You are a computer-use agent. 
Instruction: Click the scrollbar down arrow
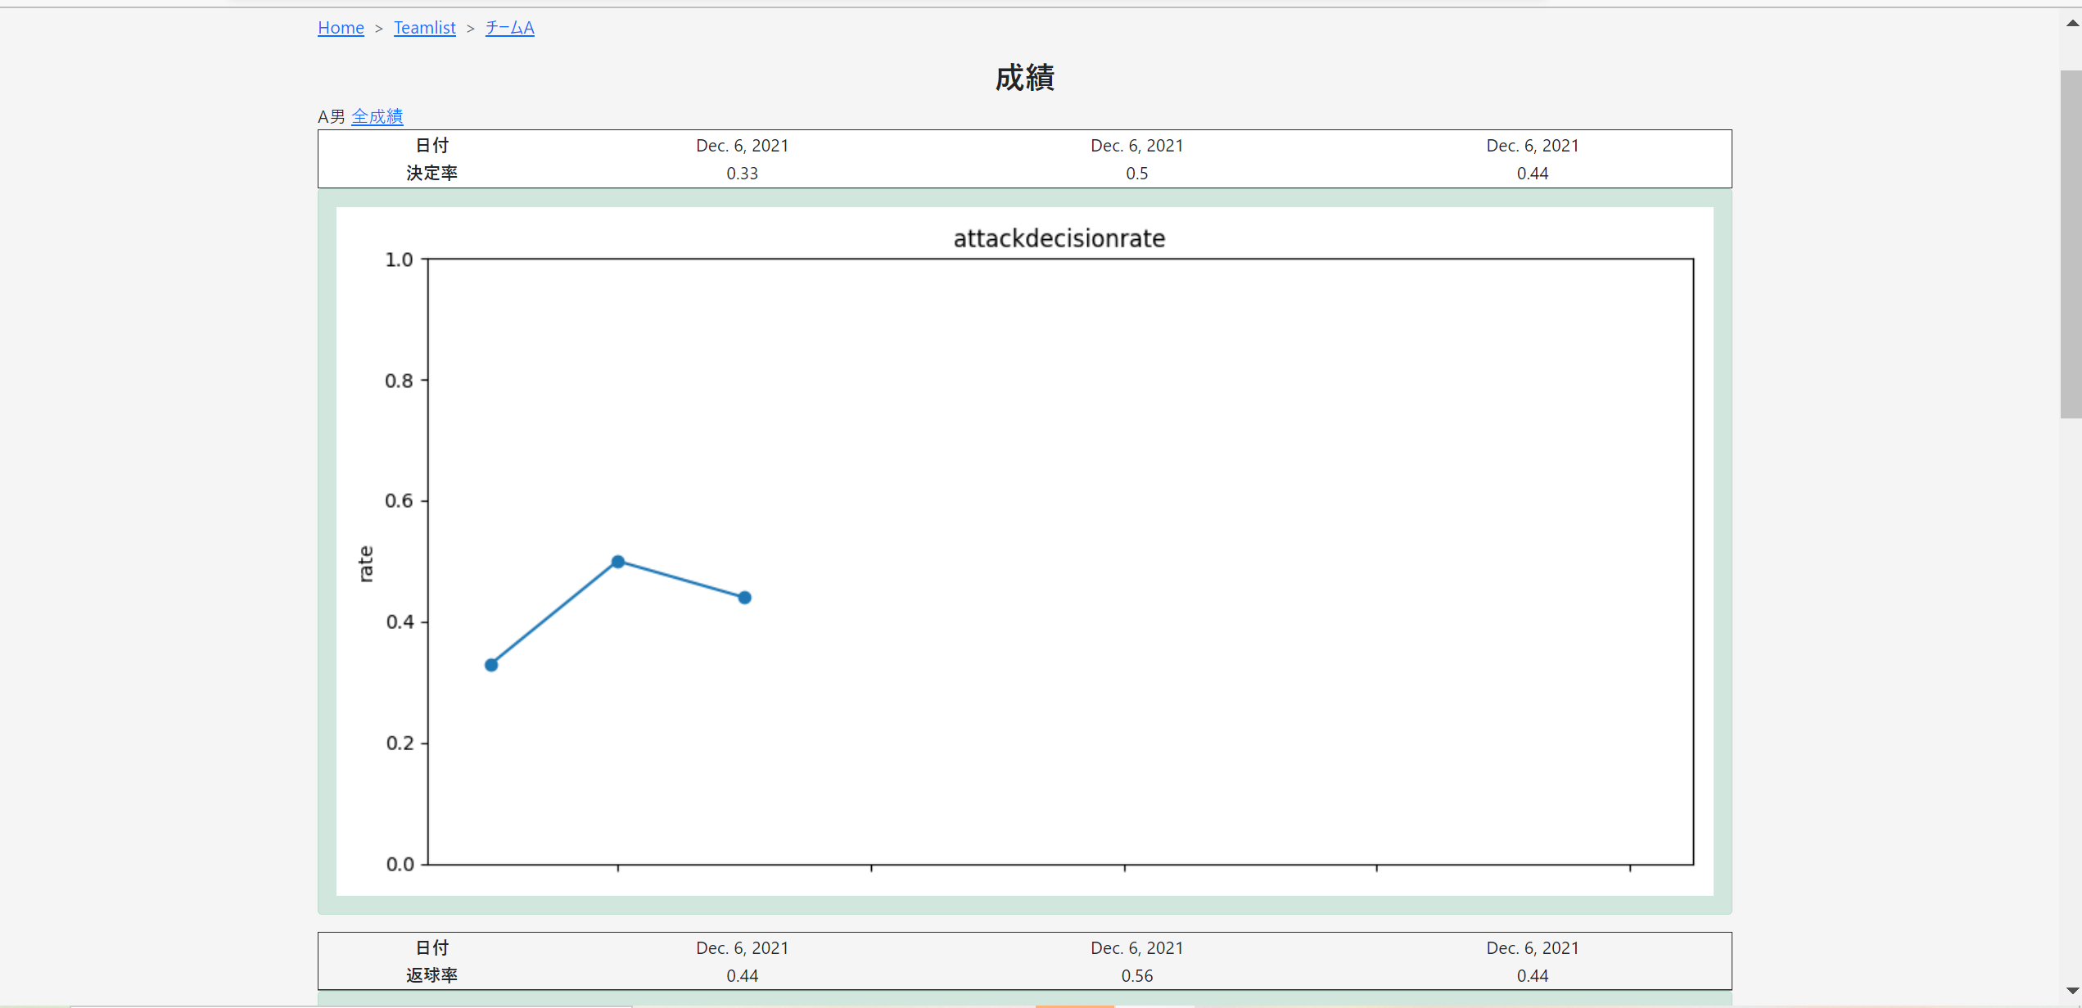click(x=2072, y=991)
